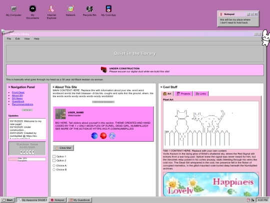Select the Choice B radio button
Image resolution: width=270 pixels, height=203 pixels.
point(54,170)
